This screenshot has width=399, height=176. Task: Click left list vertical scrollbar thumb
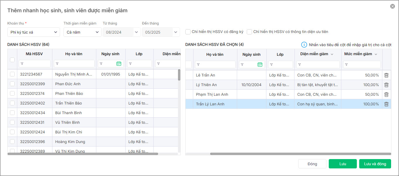(179, 75)
